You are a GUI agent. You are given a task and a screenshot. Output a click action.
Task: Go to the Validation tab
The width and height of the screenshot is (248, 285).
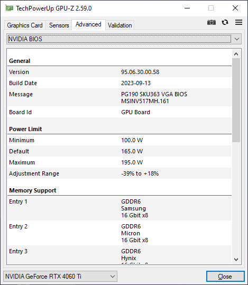(120, 25)
